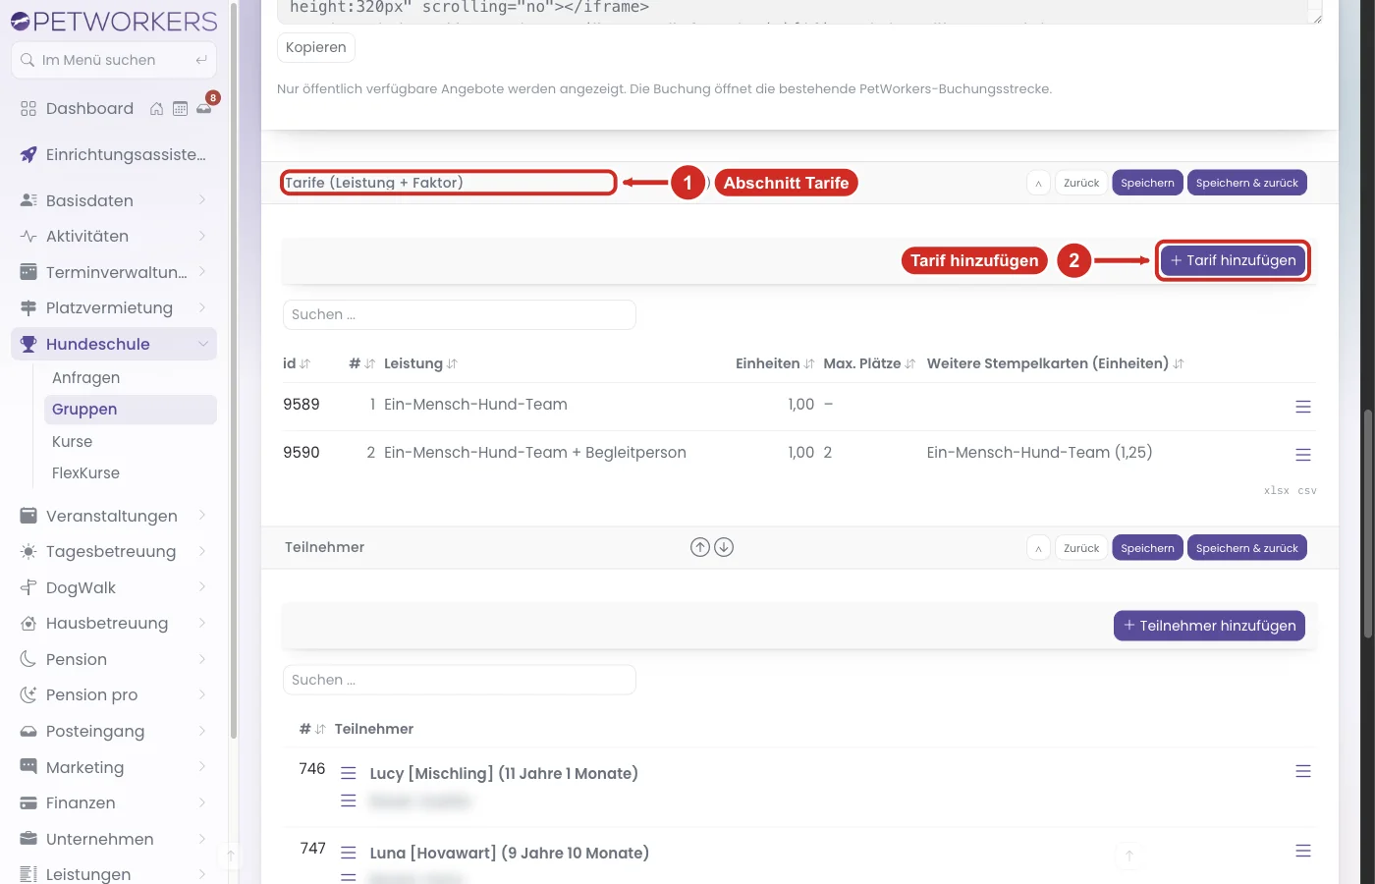Expand the Aktivitäten submenu chevron

click(202, 236)
